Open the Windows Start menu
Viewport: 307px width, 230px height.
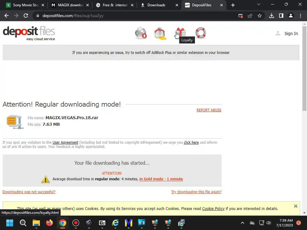tap(10, 223)
